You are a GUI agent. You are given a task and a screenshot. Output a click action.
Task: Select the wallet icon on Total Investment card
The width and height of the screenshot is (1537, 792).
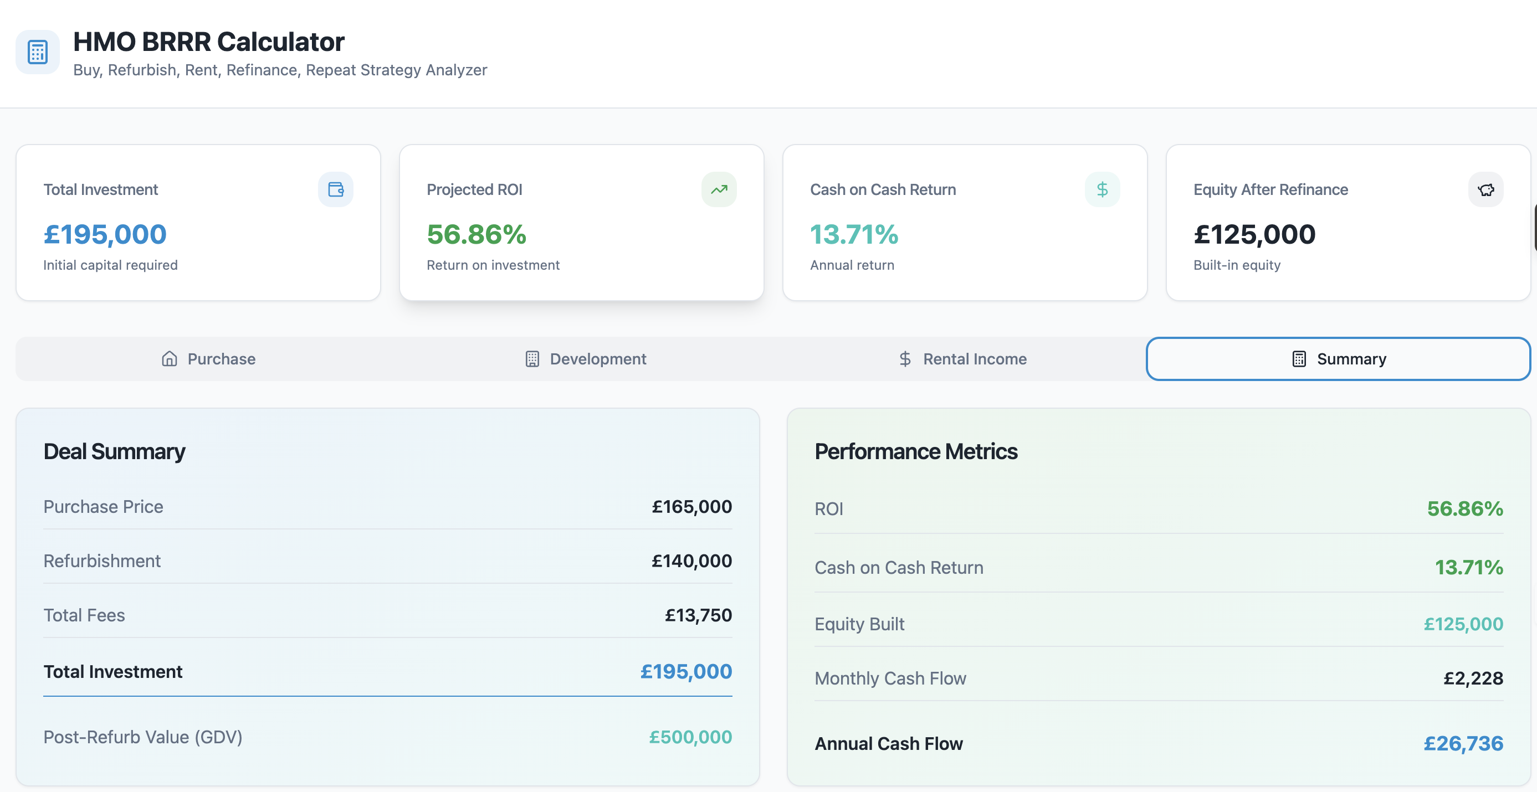335,189
